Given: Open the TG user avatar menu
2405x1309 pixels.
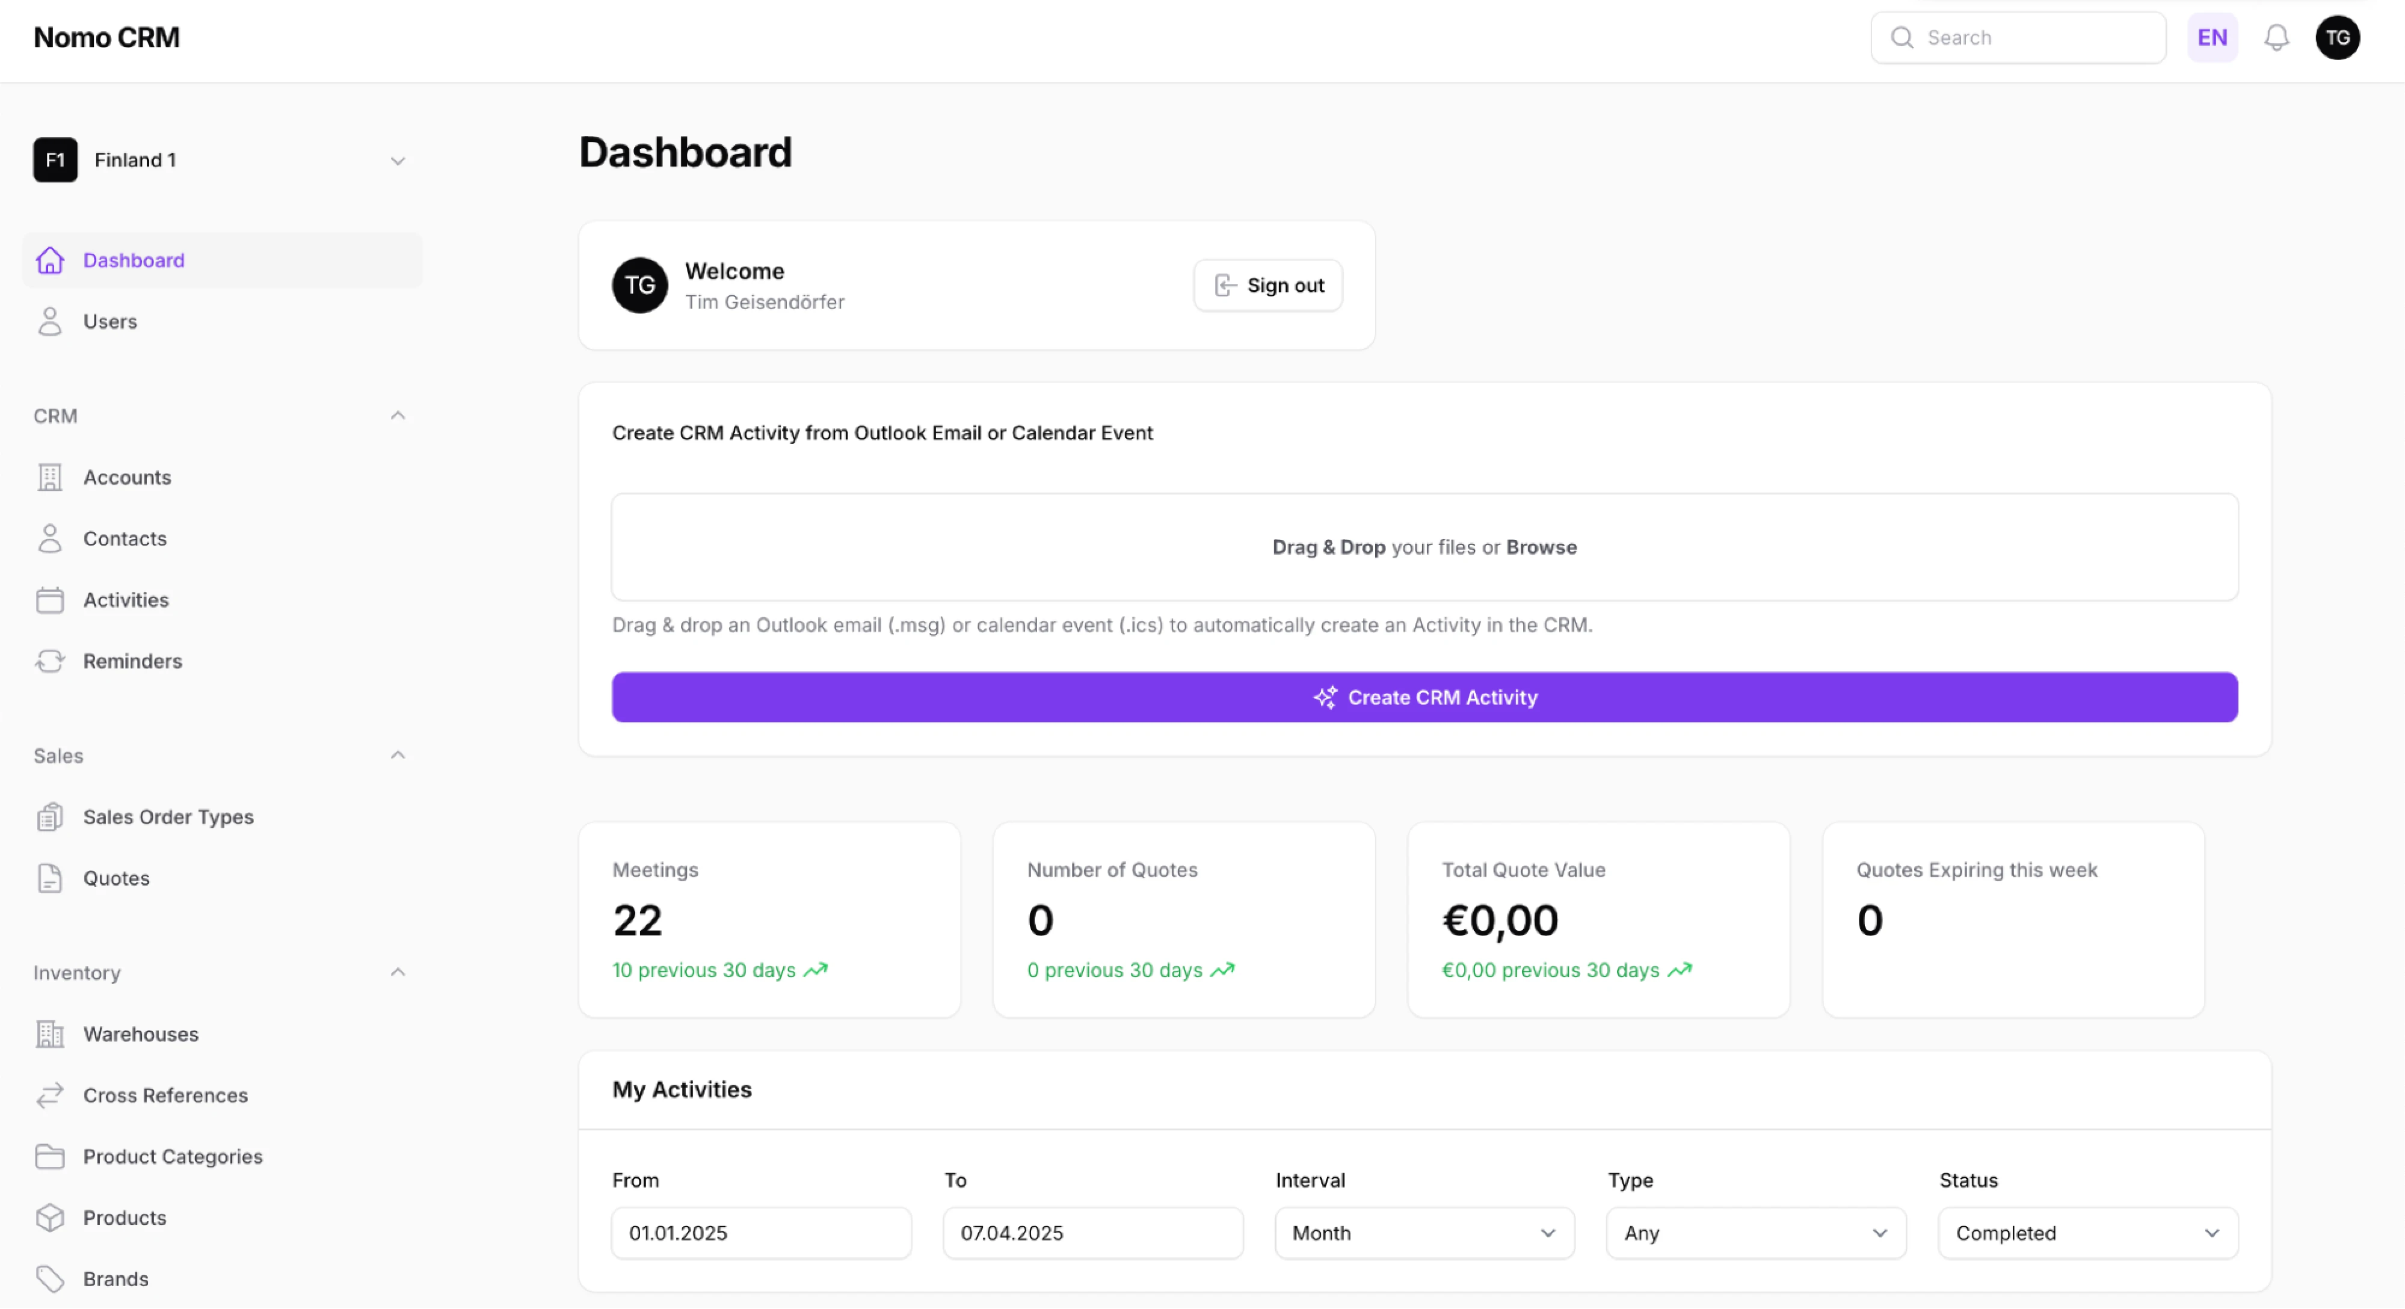Looking at the screenshot, I should (x=2337, y=37).
